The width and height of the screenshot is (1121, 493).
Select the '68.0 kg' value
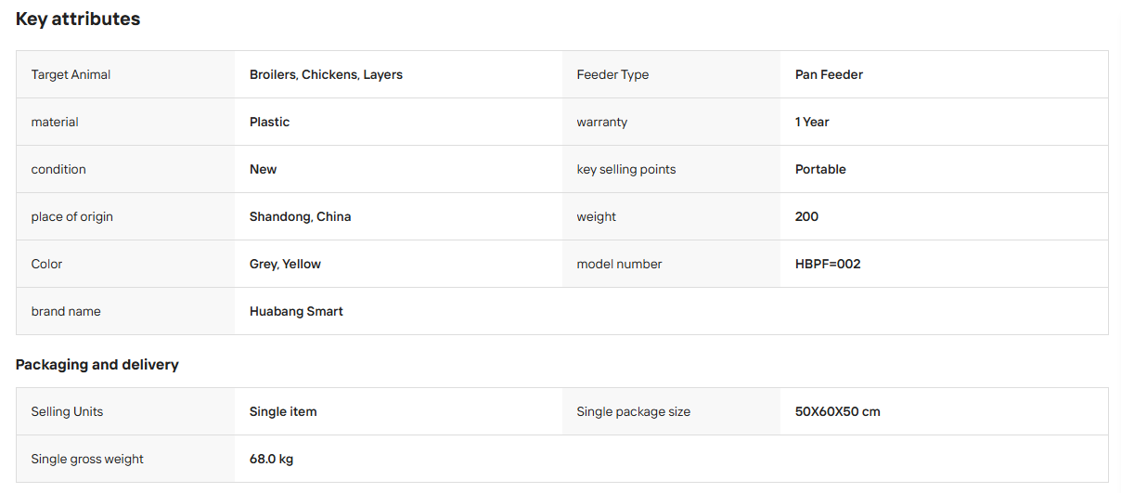click(x=271, y=459)
